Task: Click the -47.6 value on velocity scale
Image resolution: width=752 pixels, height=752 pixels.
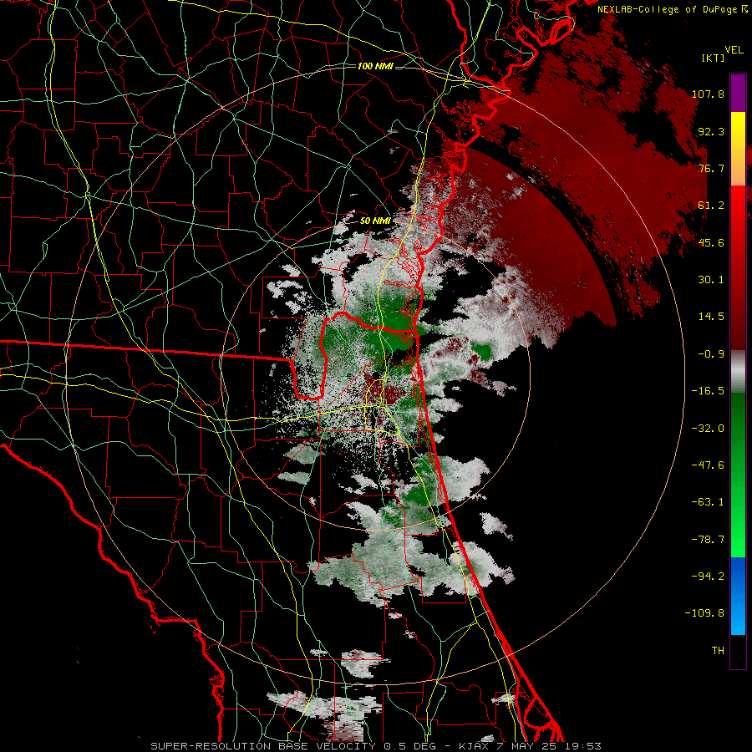Action: click(x=708, y=465)
